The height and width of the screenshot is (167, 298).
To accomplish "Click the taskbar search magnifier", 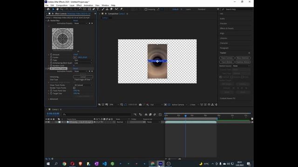I will tap(56, 164).
